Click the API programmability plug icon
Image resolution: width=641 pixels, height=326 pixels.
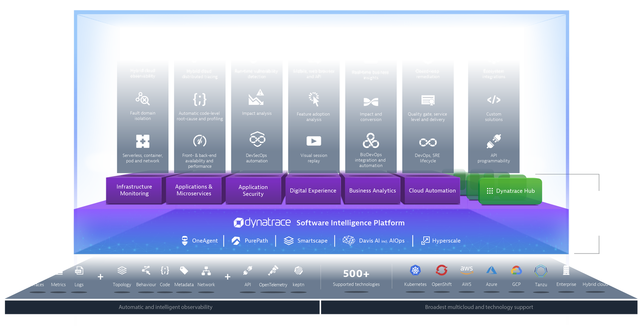click(494, 141)
